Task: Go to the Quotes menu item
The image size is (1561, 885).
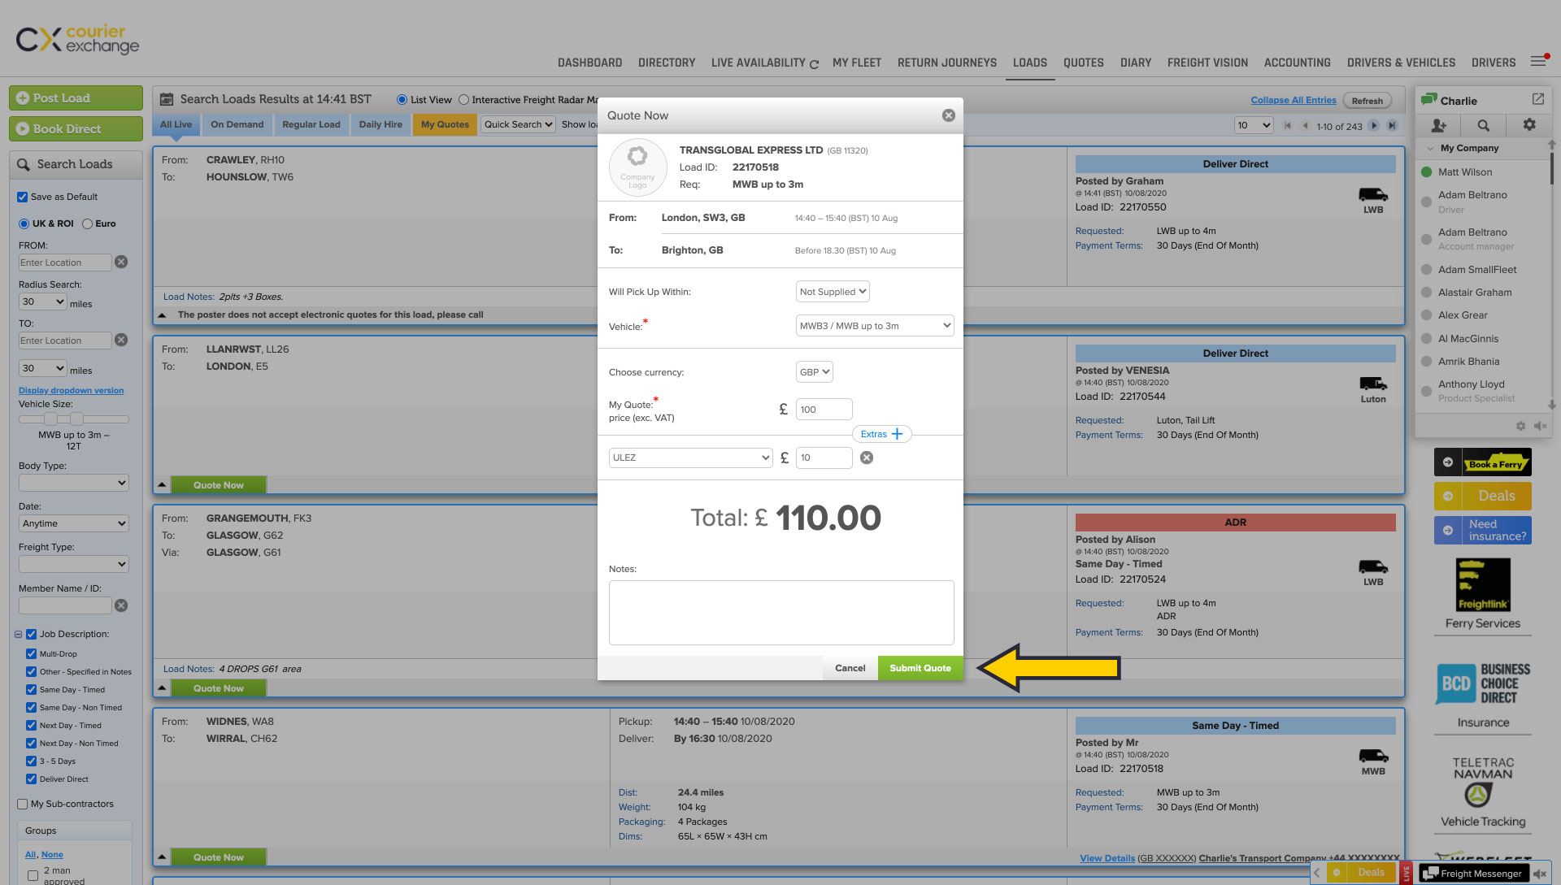Action: (1083, 63)
